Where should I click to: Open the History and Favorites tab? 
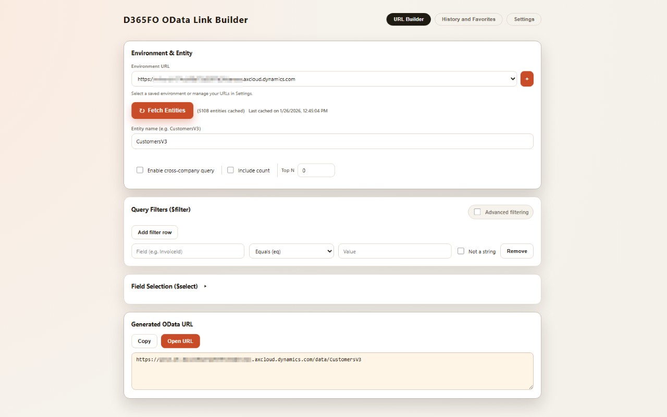468,19
